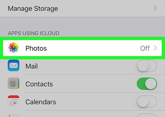Tap the Contacts address book icon

[13, 83]
